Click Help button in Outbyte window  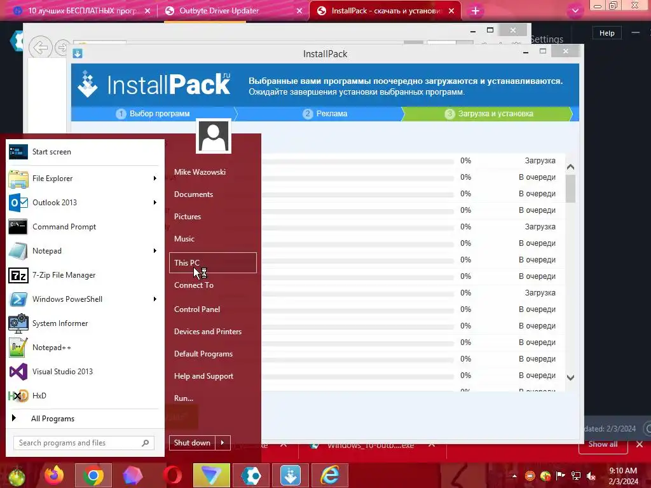(x=606, y=33)
